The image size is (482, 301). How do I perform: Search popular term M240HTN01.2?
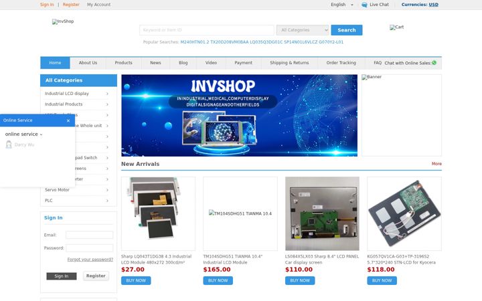[195, 42]
